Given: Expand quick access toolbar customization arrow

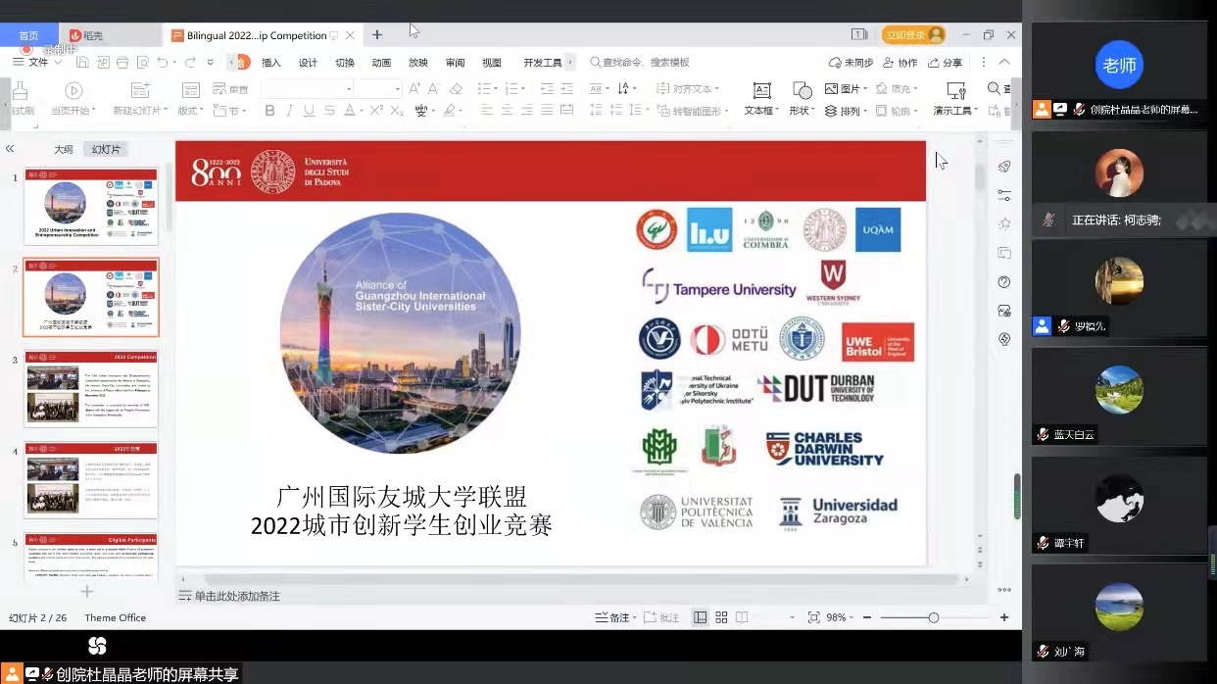Looking at the screenshot, I should [x=211, y=63].
